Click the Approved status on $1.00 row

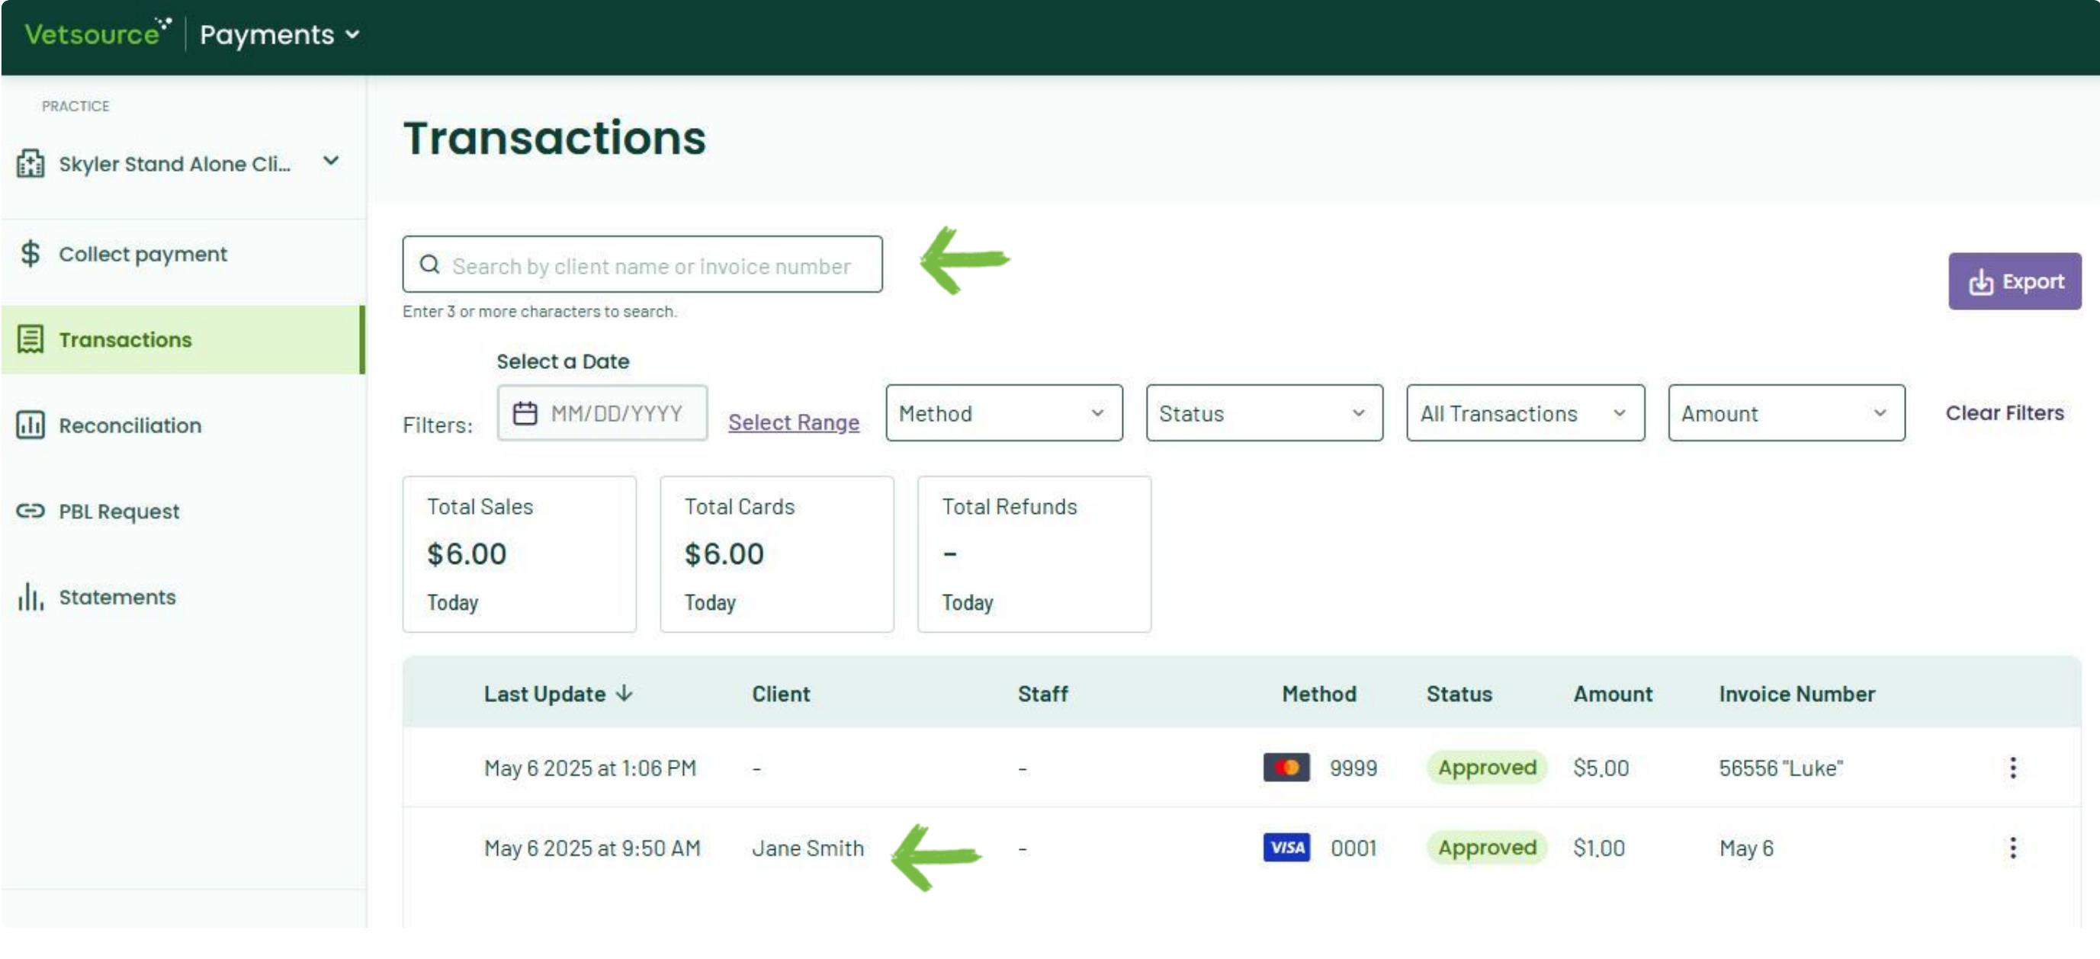point(1487,848)
